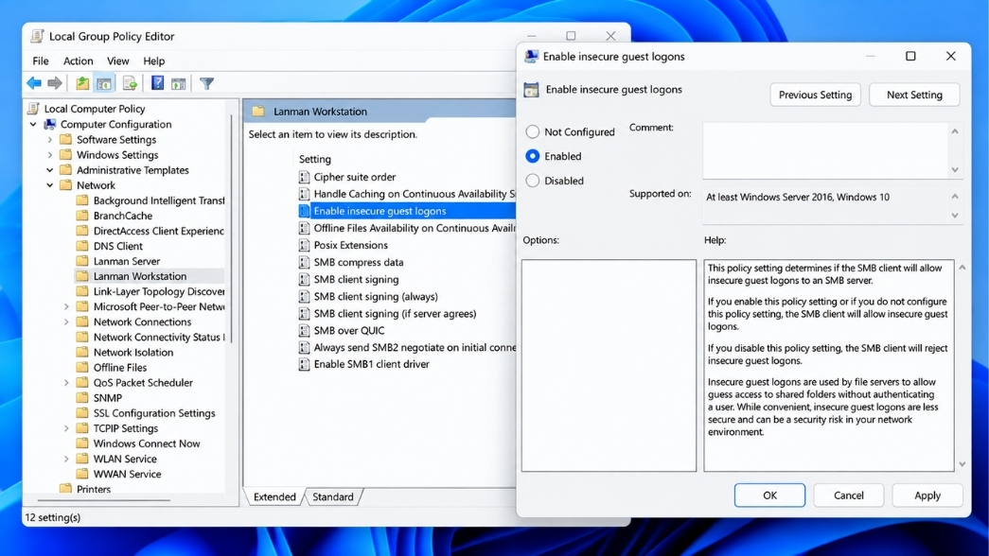Open Help via the blue question mark icon
This screenshot has width=989, height=556.
click(157, 83)
